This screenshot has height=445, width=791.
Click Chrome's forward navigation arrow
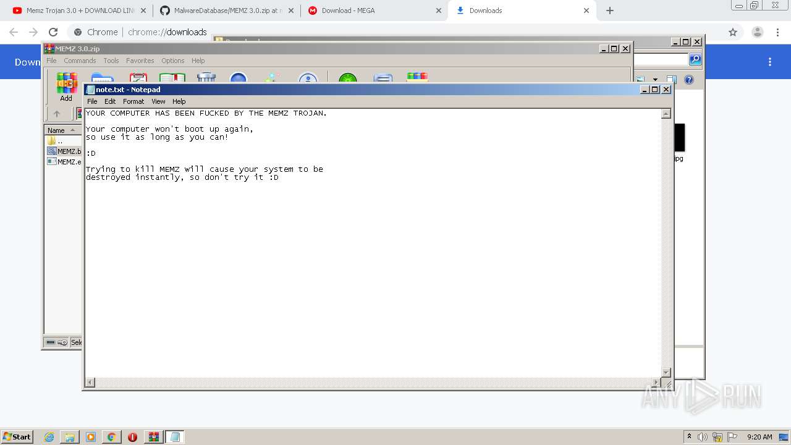[x=33, y=32]
